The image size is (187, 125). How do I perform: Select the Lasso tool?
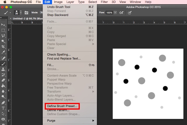tap(4, 36)
